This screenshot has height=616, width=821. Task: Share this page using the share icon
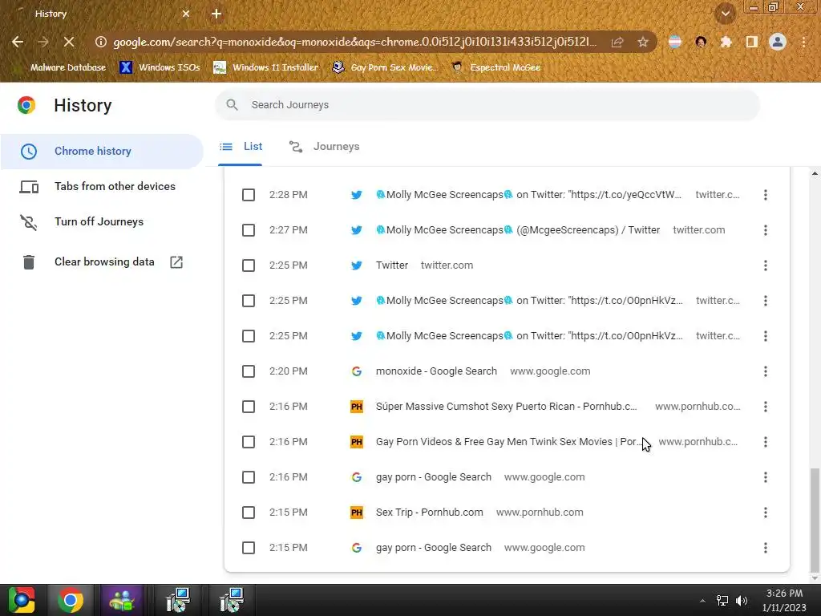coord(617,42)
